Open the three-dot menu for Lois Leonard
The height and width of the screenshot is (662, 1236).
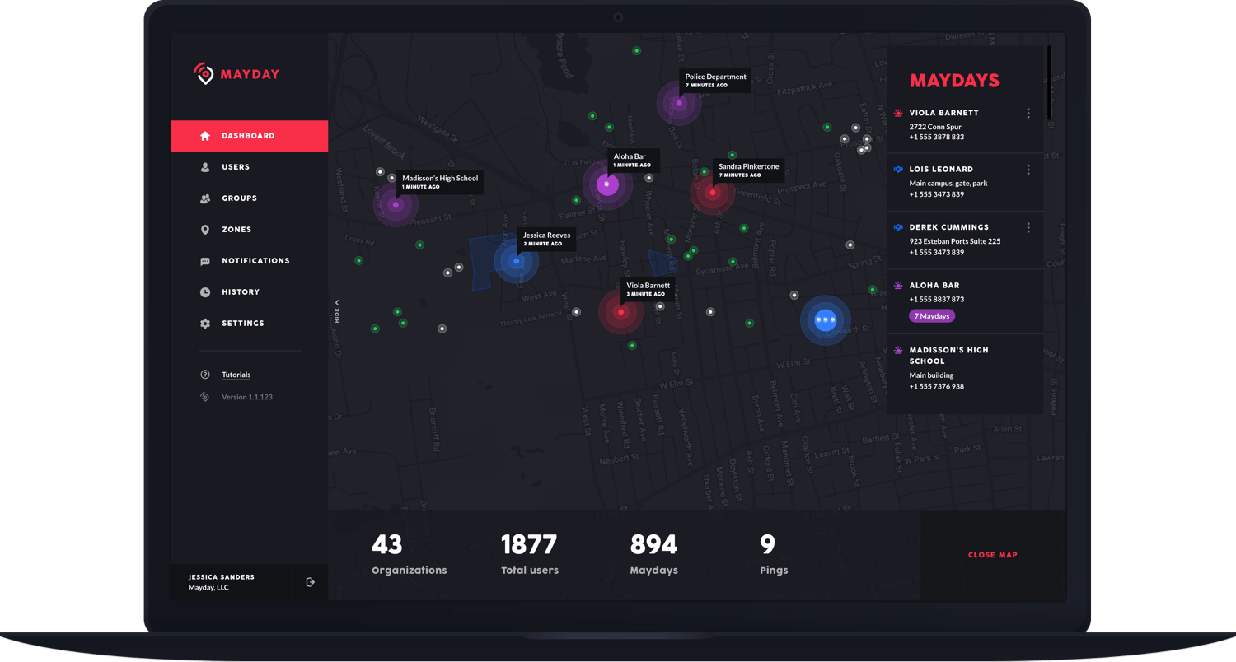[x=1028, y=170]
